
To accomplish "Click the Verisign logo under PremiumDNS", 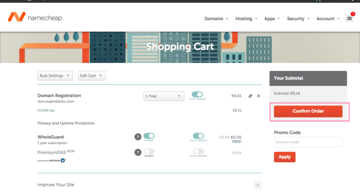I will click(x=52, y=160).
